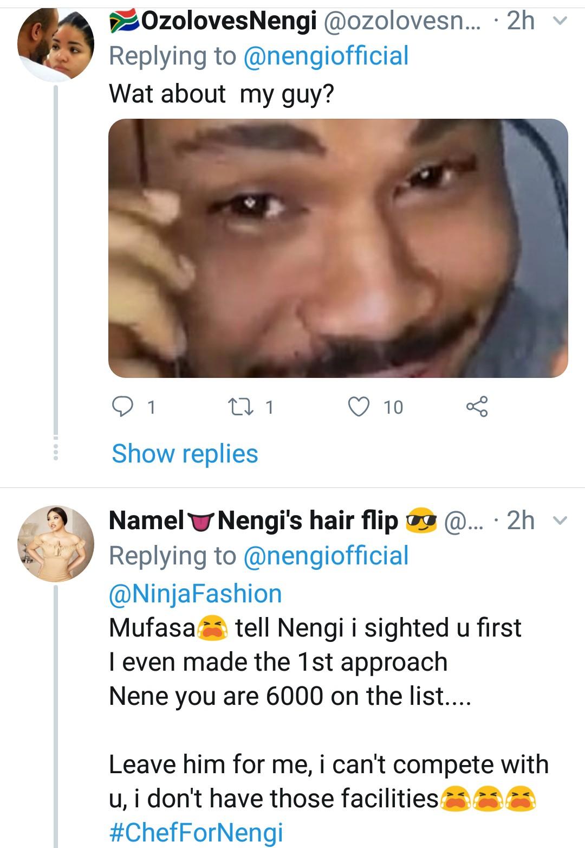Tap the reply comment bubble icon
585x848 pixels.
(122, 407)
